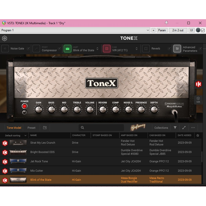Open Compressor edit settings icon
Image resolution: width=206 pixels, height=206 pixels.
(x=59, y=49)
